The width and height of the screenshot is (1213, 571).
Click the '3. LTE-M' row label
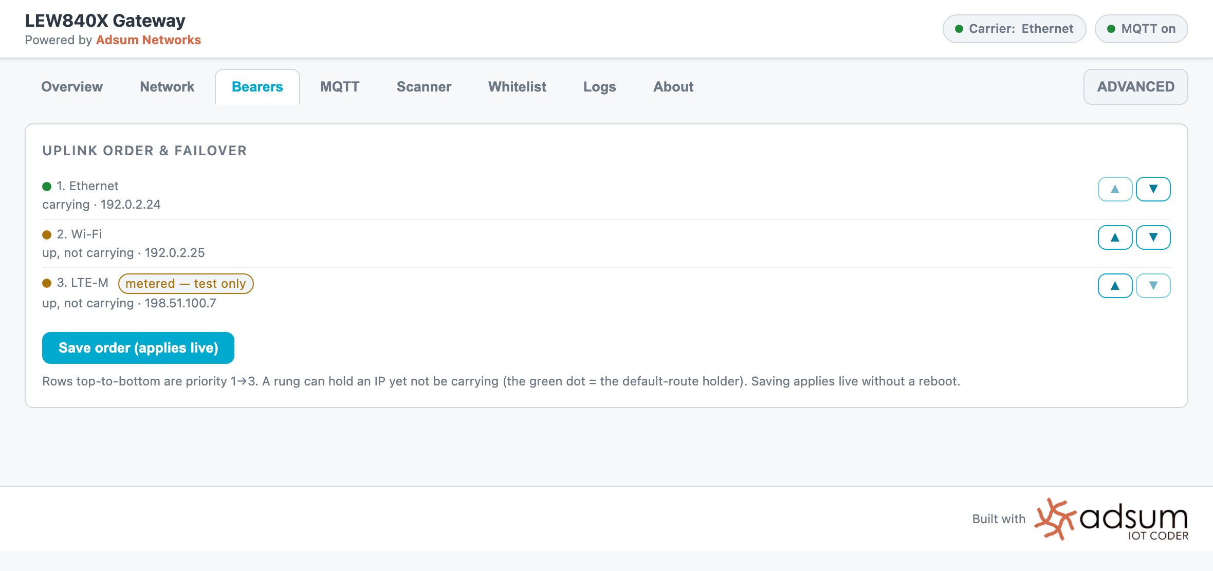[82, 283]
